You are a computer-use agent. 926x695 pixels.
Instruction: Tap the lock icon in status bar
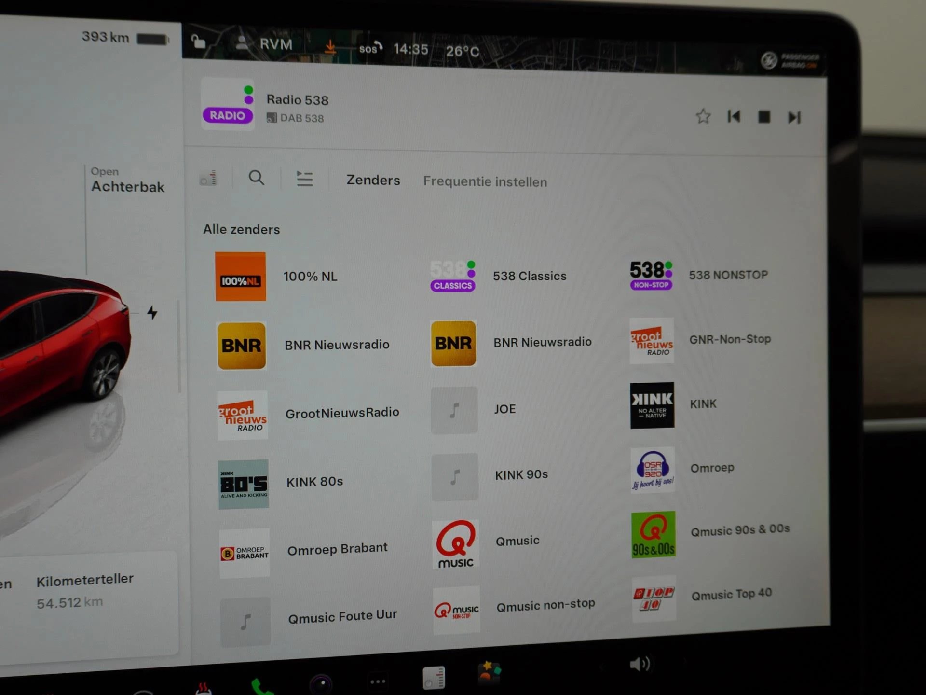pyautogui.click(x=198, y=42)
